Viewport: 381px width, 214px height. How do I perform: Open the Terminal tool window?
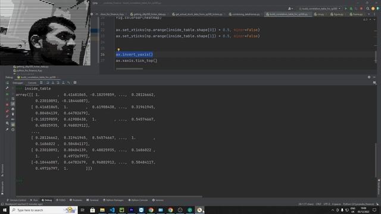tap(92, 200)
